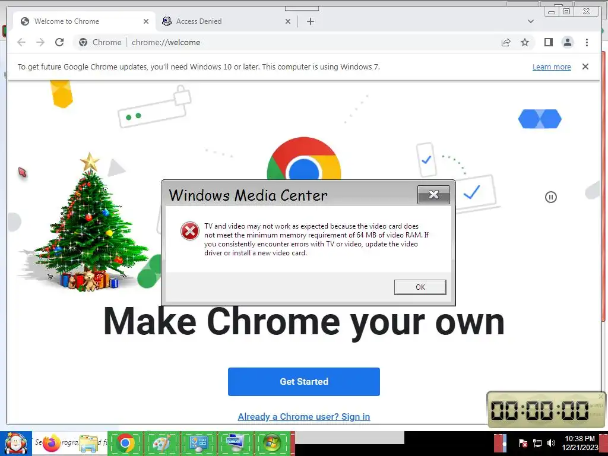Open the Chrome three-dot menu

pyautogui.click(x=587, y=42)
